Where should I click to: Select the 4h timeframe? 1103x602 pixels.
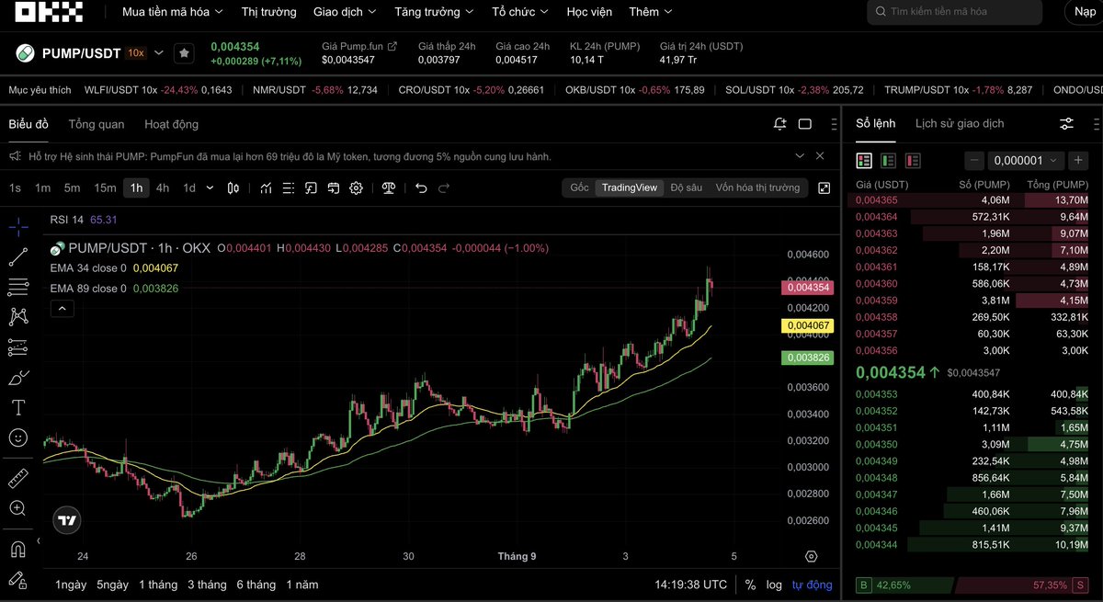point(163,187)
